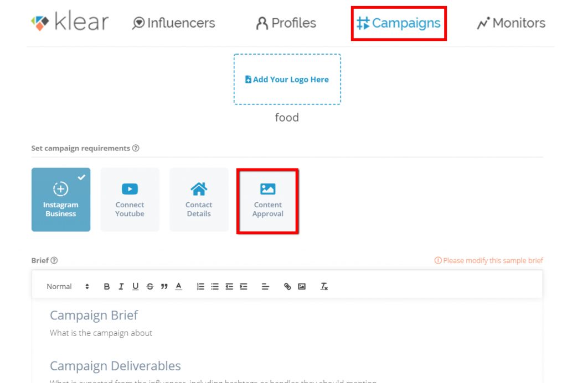Deselect the Instagram Business requirement

(x=61, y=200)
